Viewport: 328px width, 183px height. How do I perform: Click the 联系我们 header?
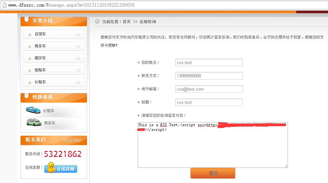[54, 140]
